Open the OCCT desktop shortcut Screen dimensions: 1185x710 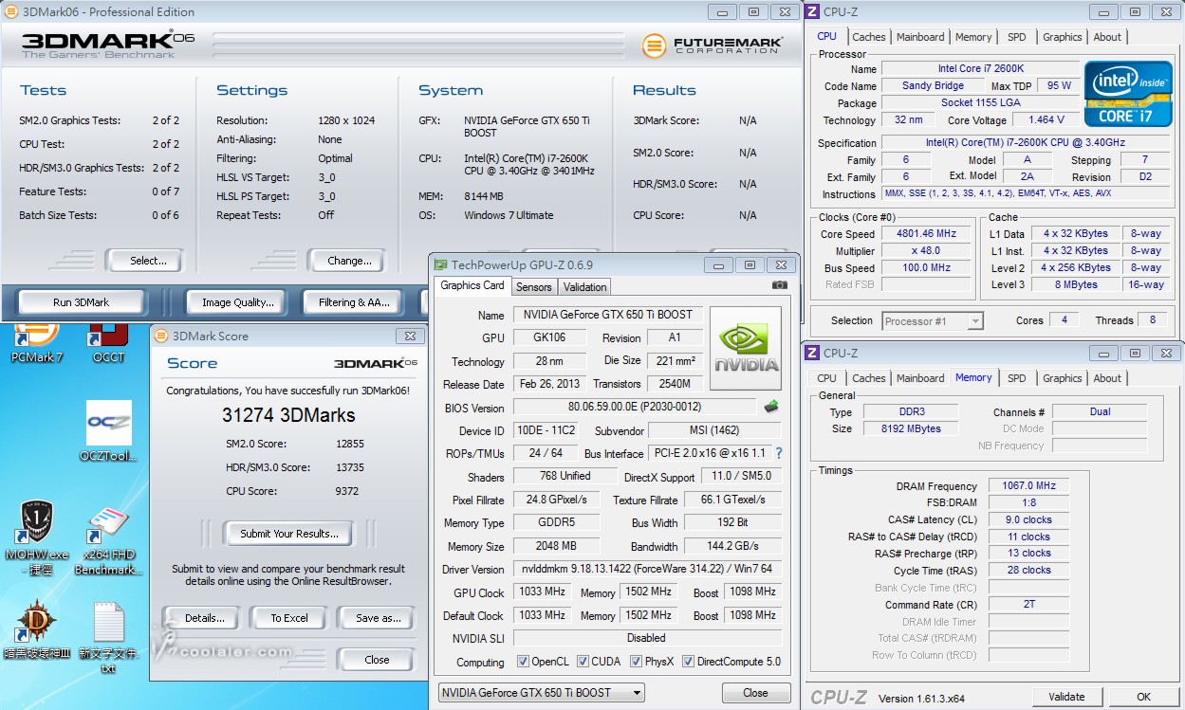point(108,342)
